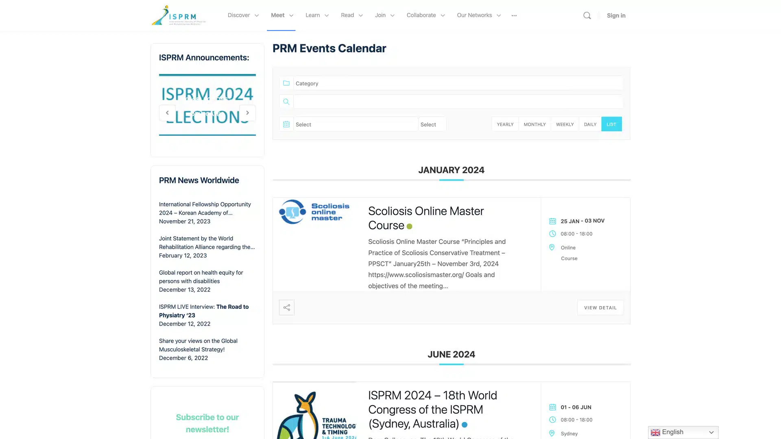Screen dimensions: 781x439
Task: Click the 'December 13, 2022' news date
Action: coord(185,290)
